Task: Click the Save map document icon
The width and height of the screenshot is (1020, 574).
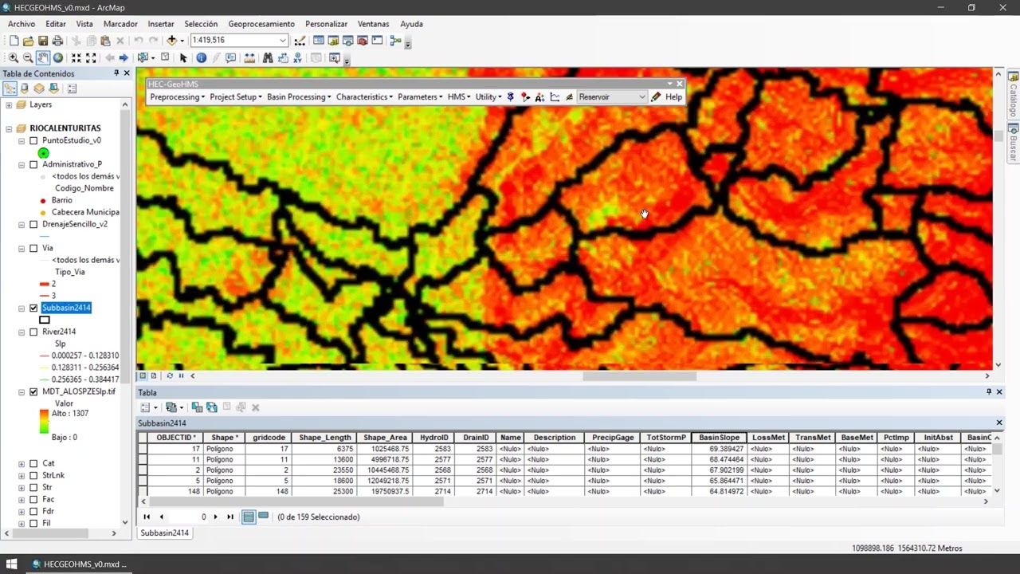Action: point(42,41)
